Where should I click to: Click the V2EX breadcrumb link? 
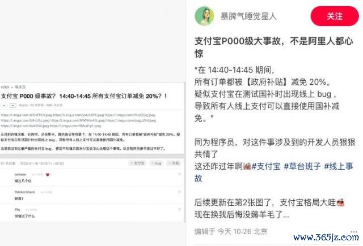coord(5,87)
